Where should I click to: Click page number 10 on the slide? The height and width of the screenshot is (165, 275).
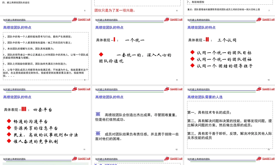click(268, 80)
